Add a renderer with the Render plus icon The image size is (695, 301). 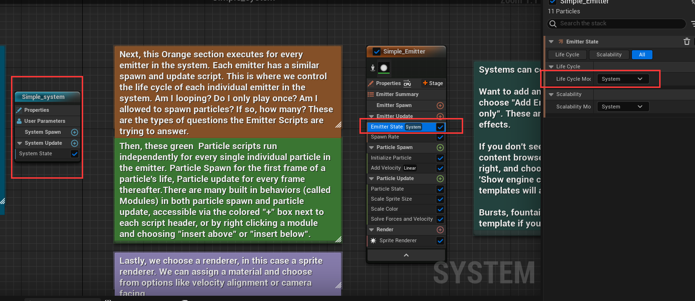pos(440,230)
